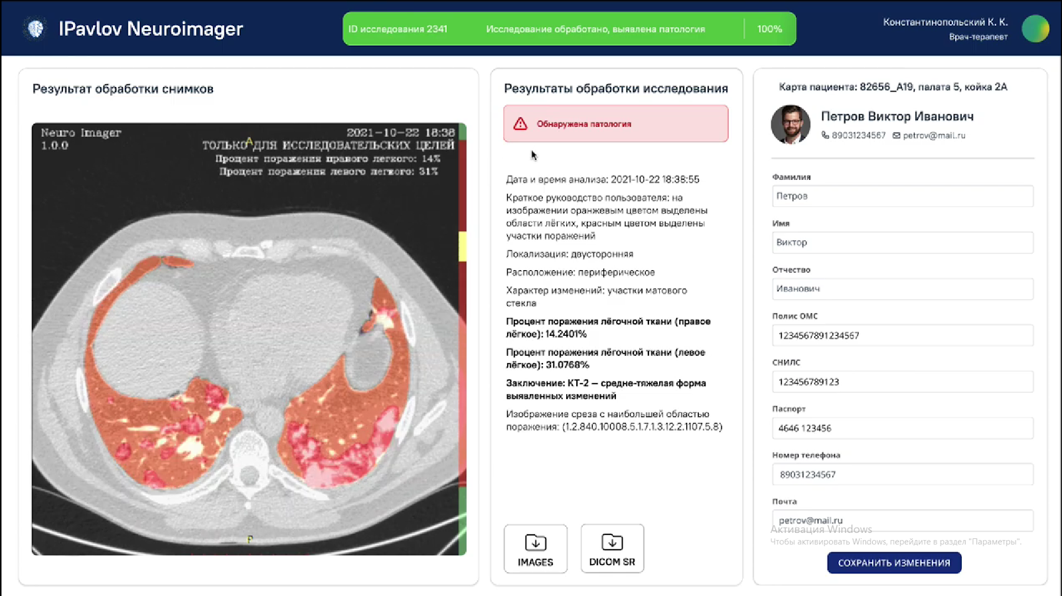Click the slice UID (1.2.840.10008...) text
Screen dimensions: 1062x596
[642, 427]
